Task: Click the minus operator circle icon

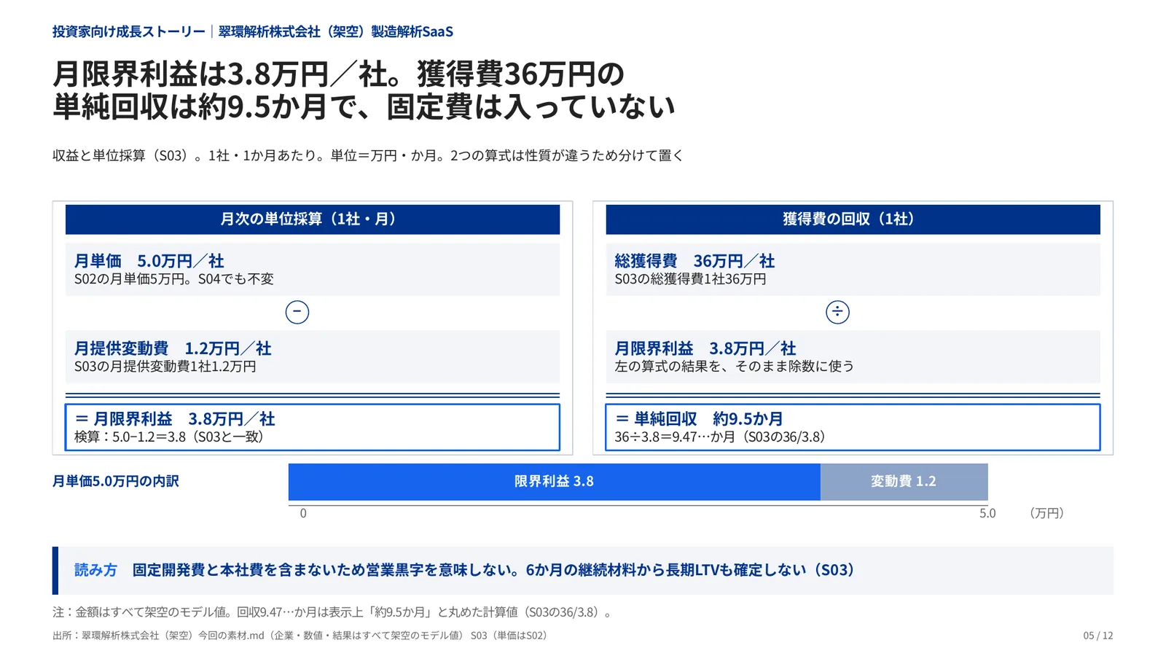Action: pyautogui.click(x=297, y=312)
